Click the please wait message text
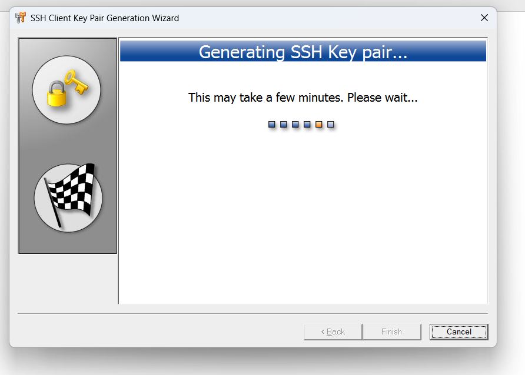Screen dimensions: 525x375 click(303, 98)
